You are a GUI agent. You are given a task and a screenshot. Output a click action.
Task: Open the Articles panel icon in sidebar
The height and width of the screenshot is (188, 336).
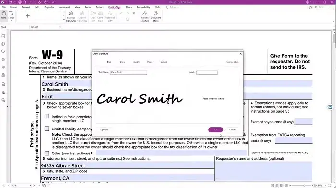pos(3,100)
